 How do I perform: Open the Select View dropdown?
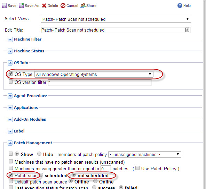pos(116,19)
